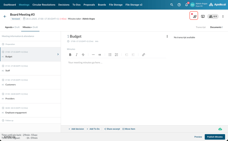Open the To-Dos menu

77,5
